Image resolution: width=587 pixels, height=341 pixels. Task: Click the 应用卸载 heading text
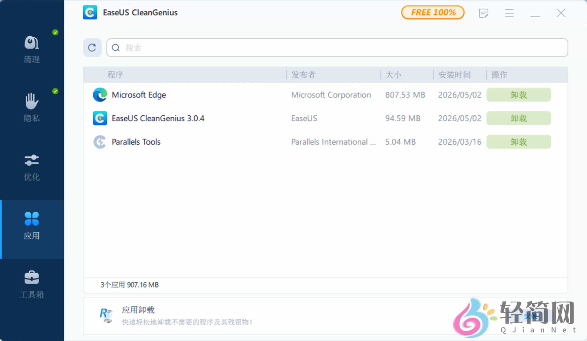tap(138, 310)
